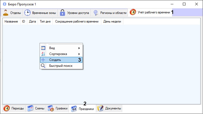Image resolution: width=203 pixels, height=114 pixels.
Task: Click the ID column header
Action: tap(23, 21)
